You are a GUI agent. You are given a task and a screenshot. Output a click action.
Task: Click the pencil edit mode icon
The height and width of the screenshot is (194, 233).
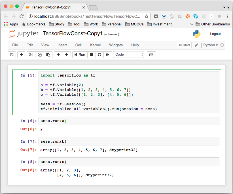(x=196, y=45)
